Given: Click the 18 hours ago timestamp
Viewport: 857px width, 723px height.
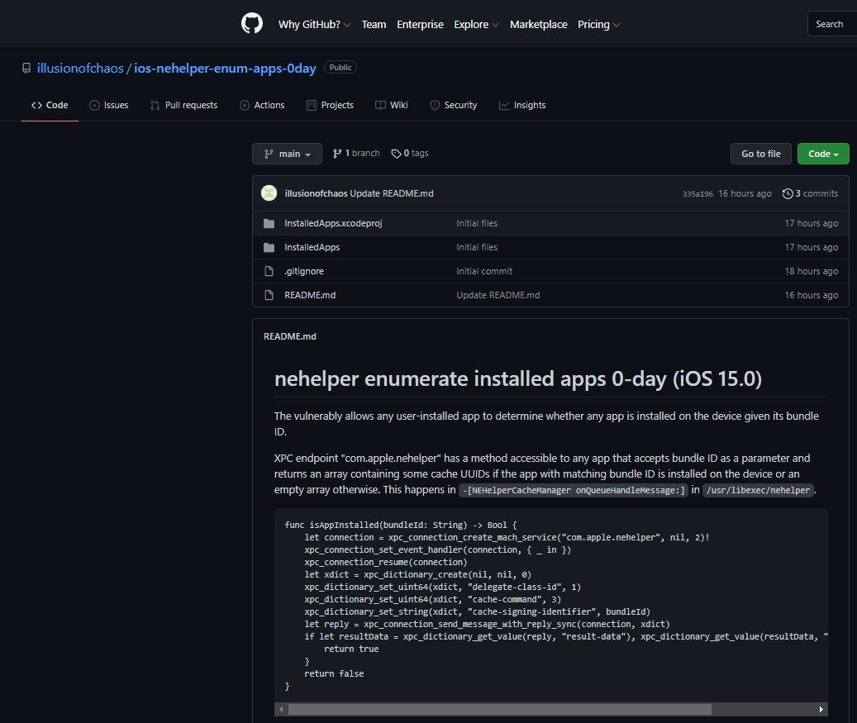Looking at the screenshot, I should (x=811, y=272).
